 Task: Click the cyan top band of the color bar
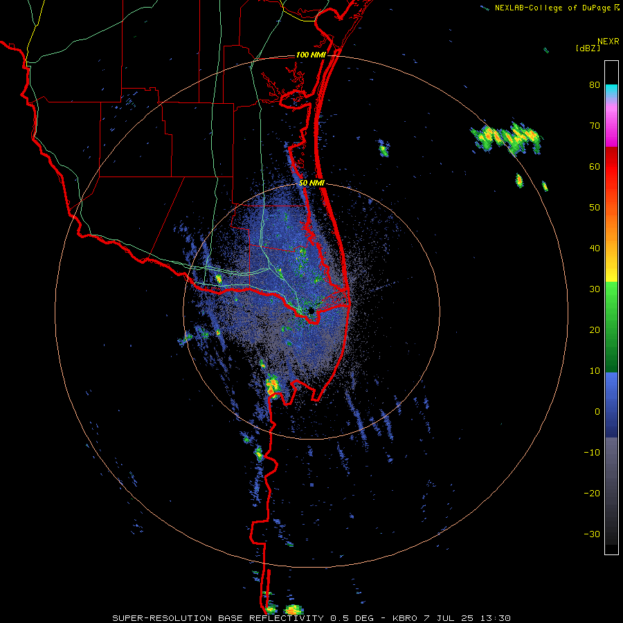(611, 90)
